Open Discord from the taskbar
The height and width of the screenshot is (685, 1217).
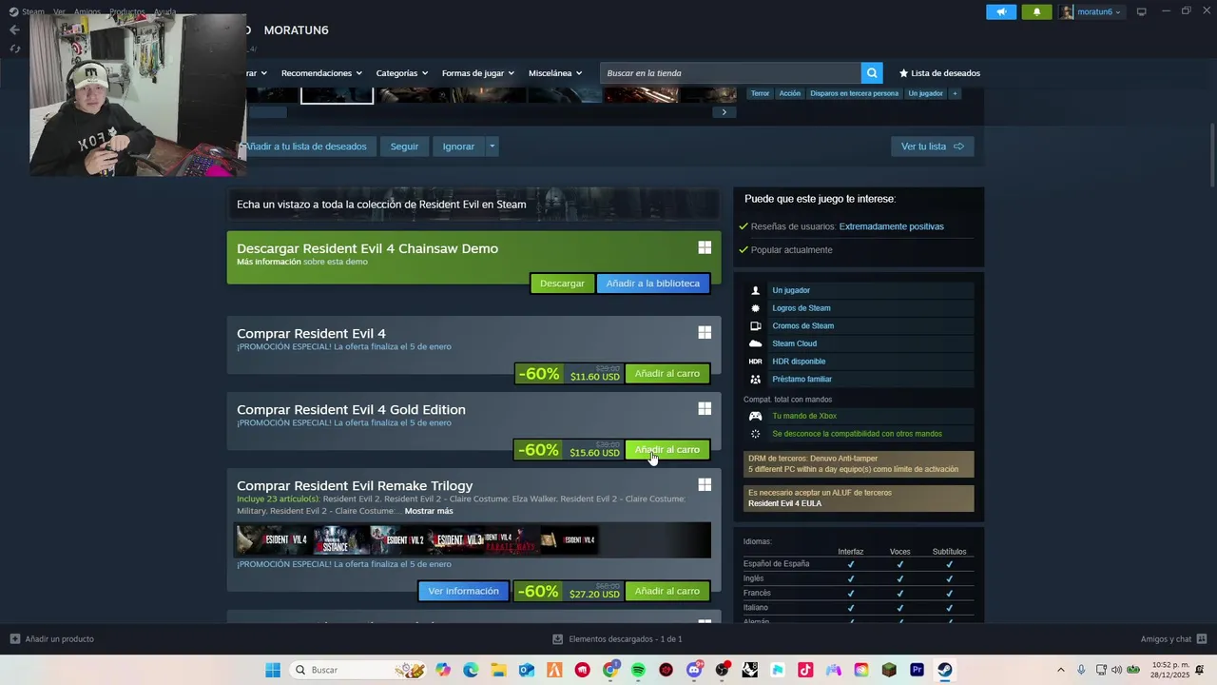(694, 670)
